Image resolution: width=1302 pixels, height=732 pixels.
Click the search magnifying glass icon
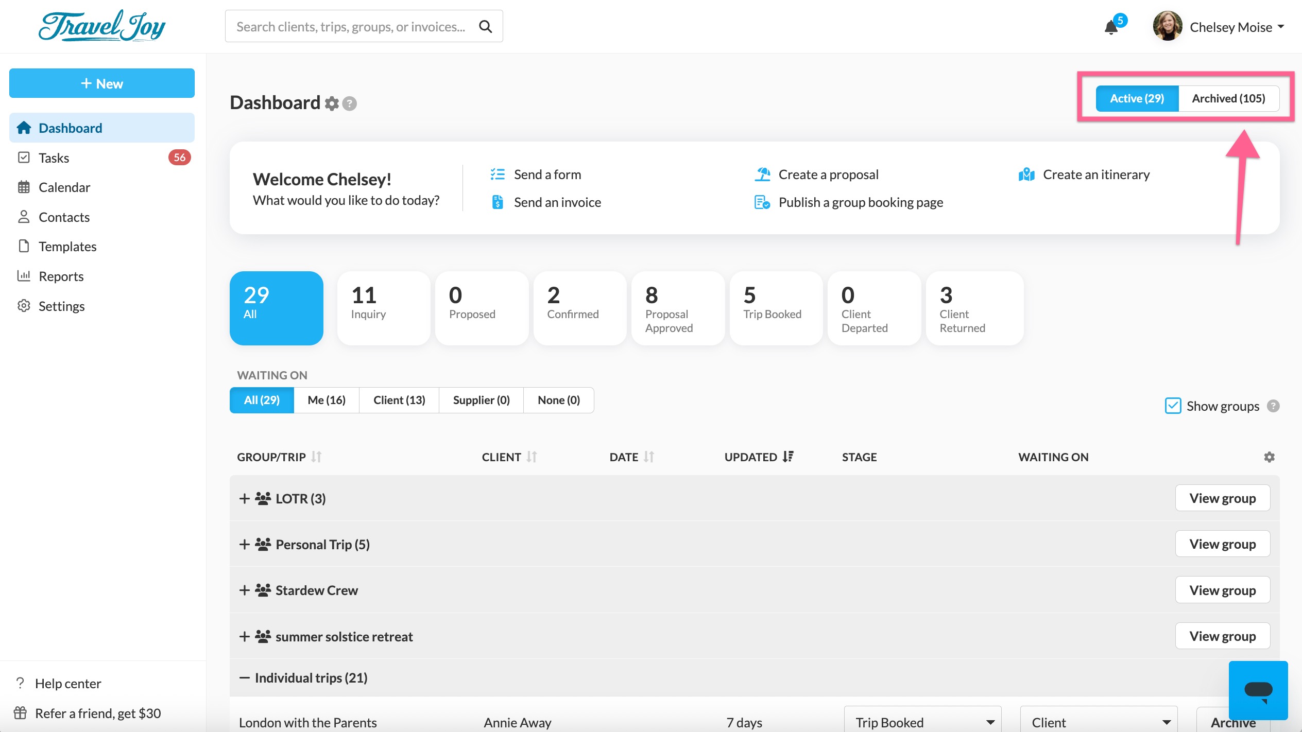[x=485, y=26]
